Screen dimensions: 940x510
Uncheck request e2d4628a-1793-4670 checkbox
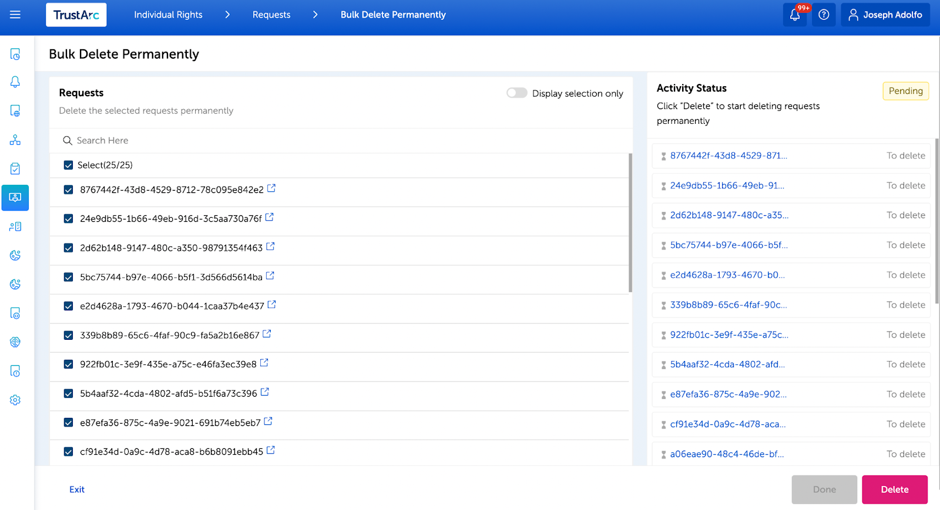click(x=68, y=306)
